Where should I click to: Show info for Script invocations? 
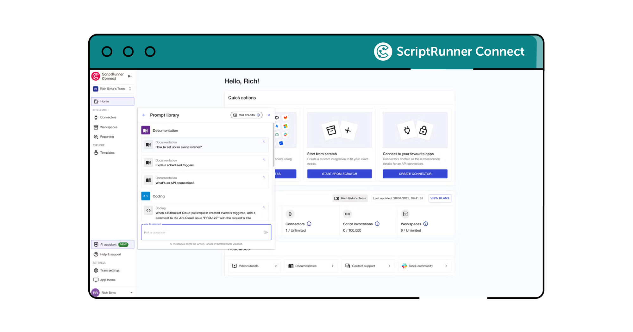click(377, 224)
